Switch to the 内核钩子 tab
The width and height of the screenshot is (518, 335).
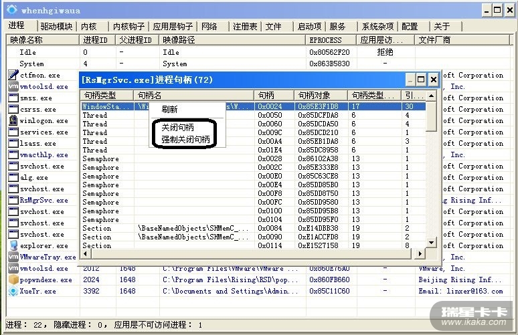129,26
